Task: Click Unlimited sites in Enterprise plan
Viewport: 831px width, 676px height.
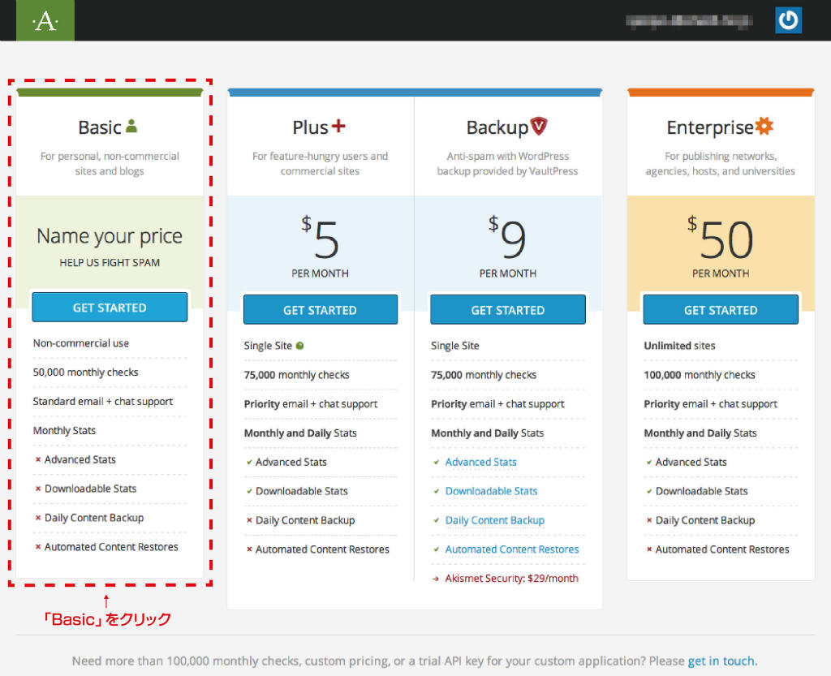Action: coord(679,346)
